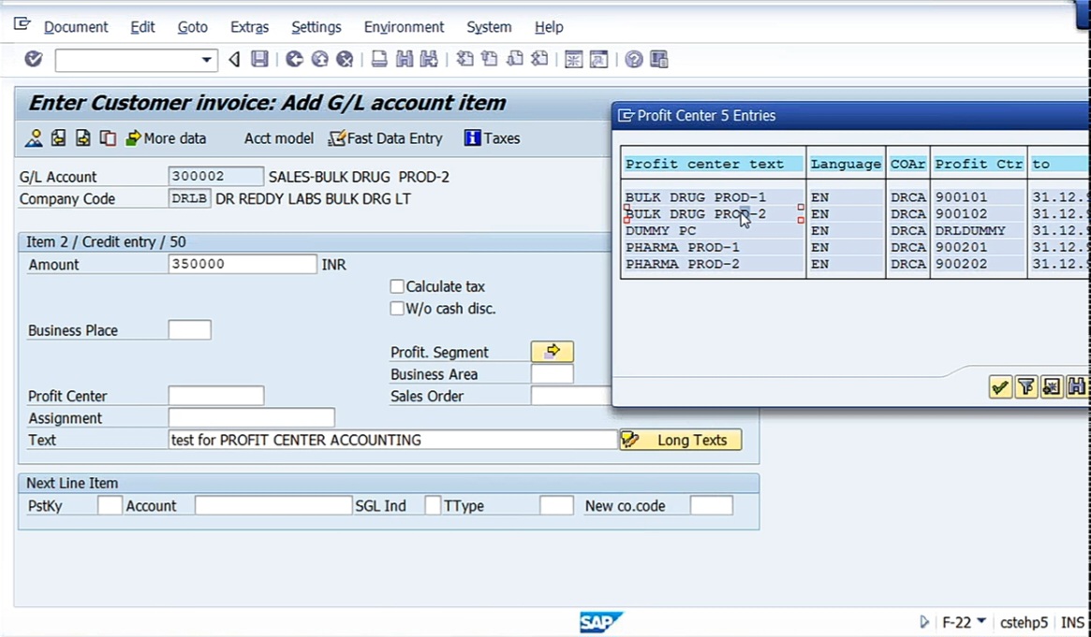Click the Profit. Segment arrow button
The image size is (1091, 637).
click(x=553, y=352)
